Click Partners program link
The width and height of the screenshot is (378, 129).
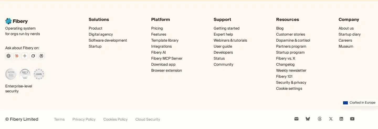click(291, 46)
